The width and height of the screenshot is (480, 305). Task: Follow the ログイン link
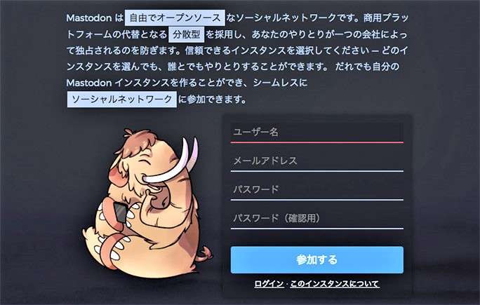(x=269, y=284)
